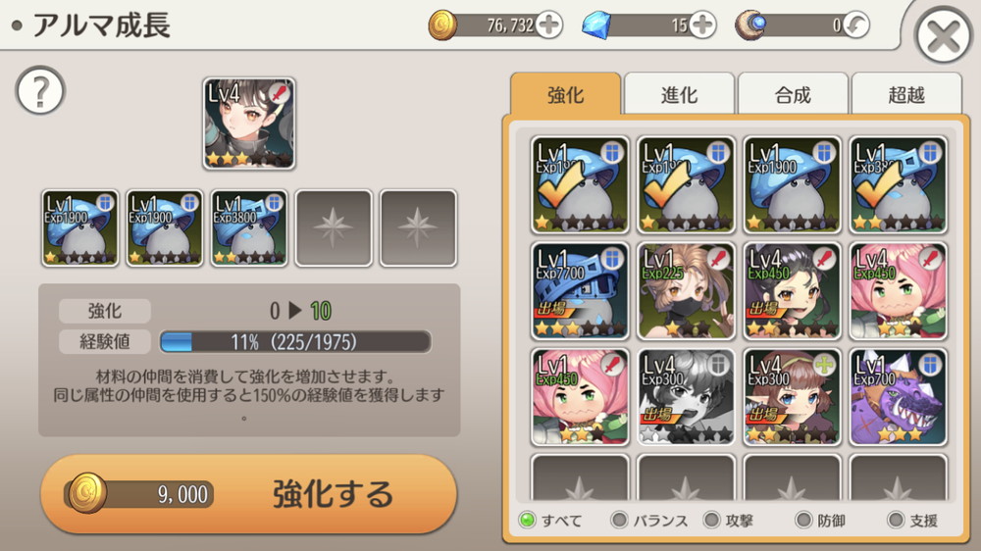Select the 防御 filter radio button
Screen dimensions: 981x551
point(803,520)
